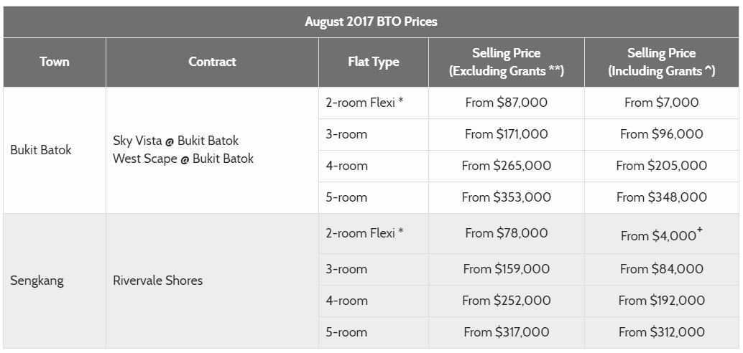Click the August 2017 BTO Prices title

[371, 22]
